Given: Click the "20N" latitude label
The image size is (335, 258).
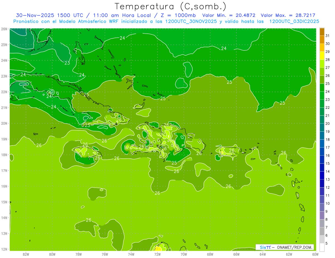Looking at the screenshot, I should point(4,123).
